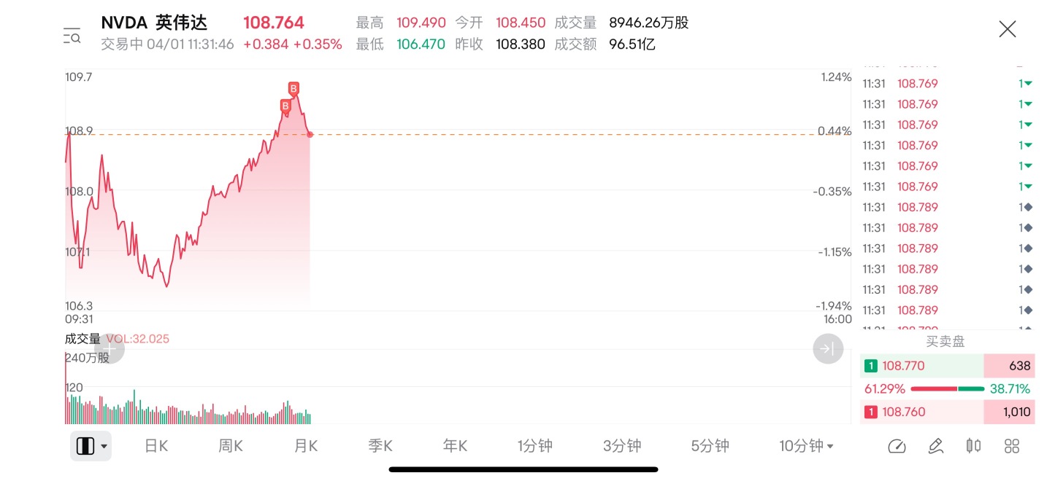The width and height of the screenshot is (1047, 481).
Task: Close the landscape chart view
Action: 1008,29
